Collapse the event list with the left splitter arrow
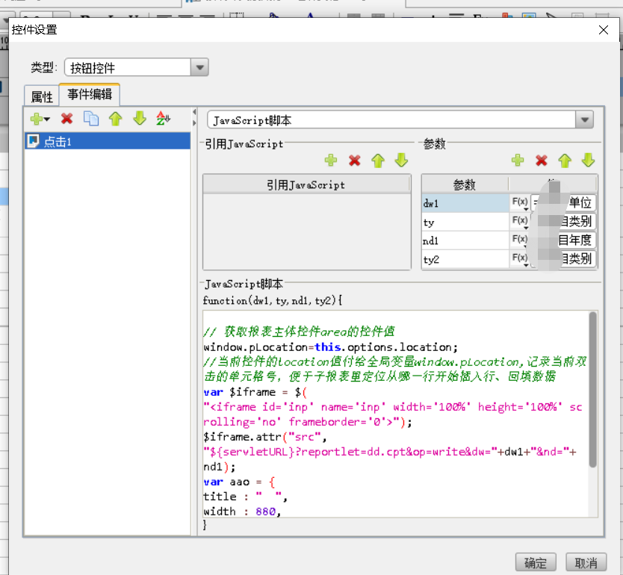The image size is (623, 575). click(194, 112)
